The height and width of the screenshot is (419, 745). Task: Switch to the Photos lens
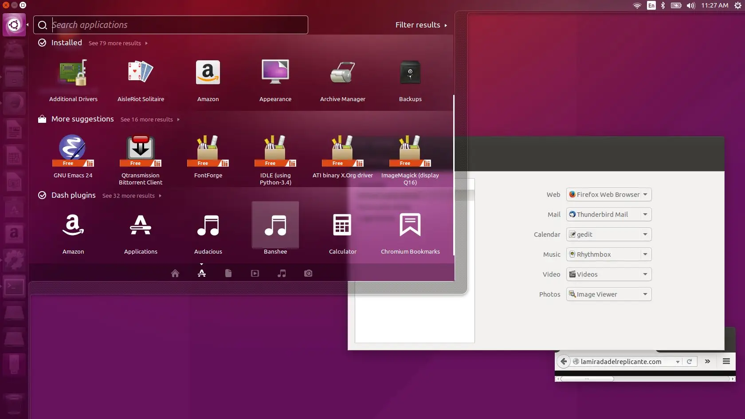(308, 274)
